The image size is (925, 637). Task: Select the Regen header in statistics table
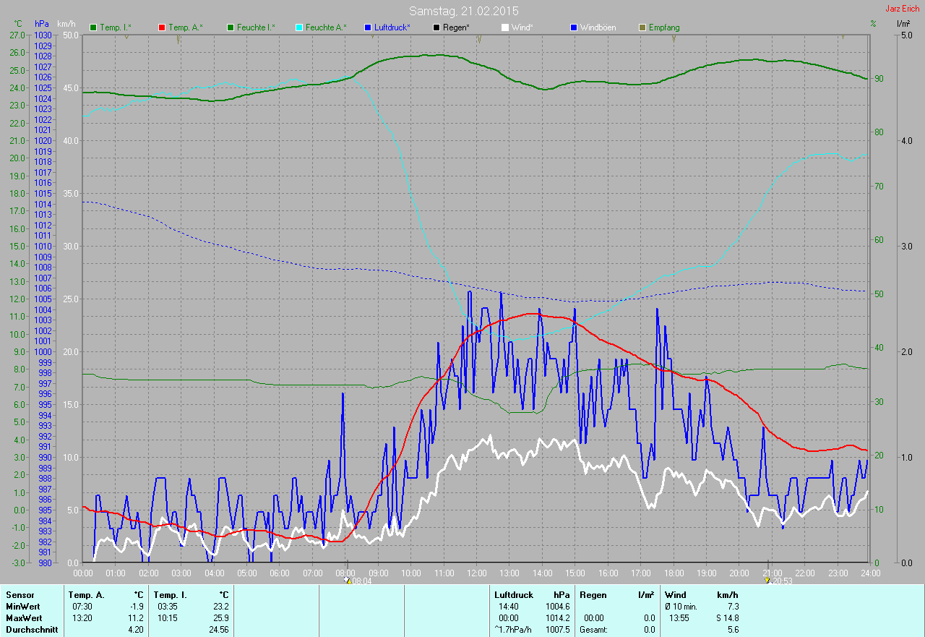click(593, 594)
